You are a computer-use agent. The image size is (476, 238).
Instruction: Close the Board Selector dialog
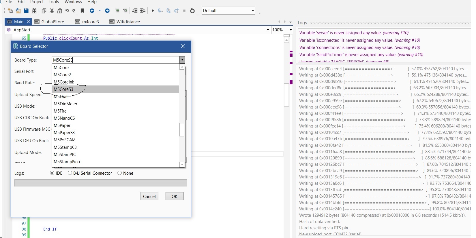[x=183, y=46]
